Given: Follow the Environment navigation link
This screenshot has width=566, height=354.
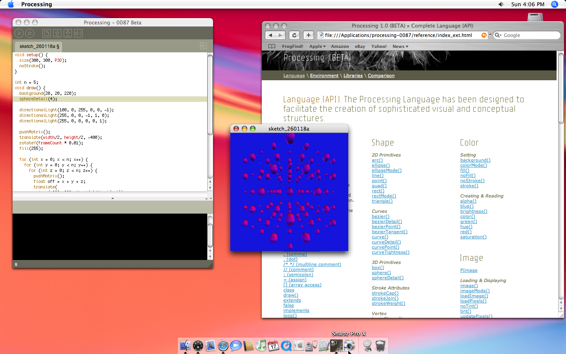Looking at the screenshot, I should pos(324,76).
